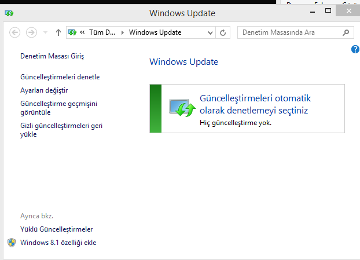Go up one level with Up arrow
The width and height of the screenshot is (360, 260).
pos(58,32)
